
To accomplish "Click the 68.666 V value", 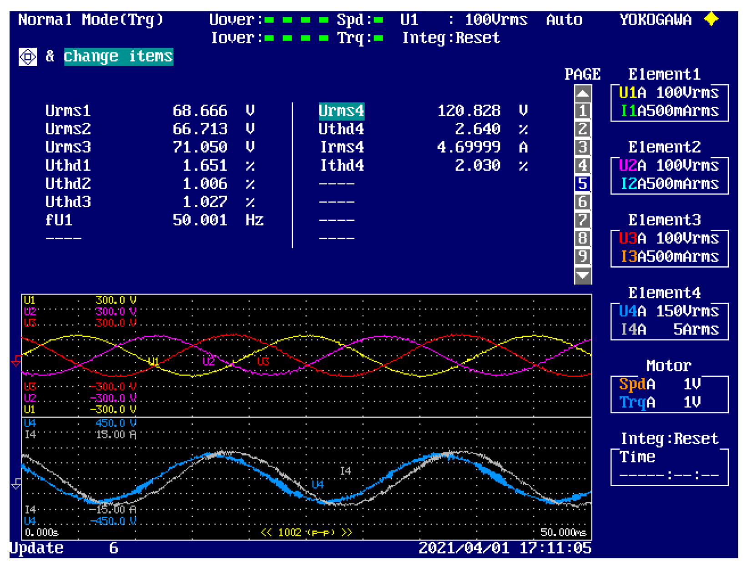I will [214, 111].
